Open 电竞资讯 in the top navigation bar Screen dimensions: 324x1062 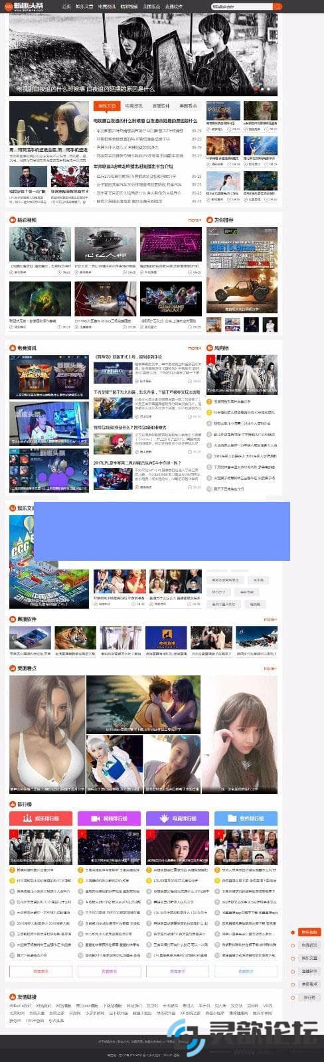107,7
